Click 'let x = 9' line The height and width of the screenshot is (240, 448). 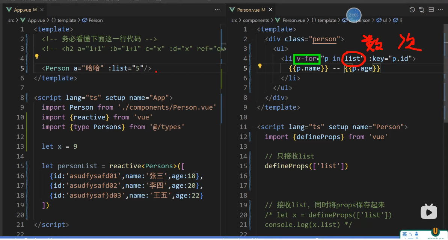[x=59, y=146]
